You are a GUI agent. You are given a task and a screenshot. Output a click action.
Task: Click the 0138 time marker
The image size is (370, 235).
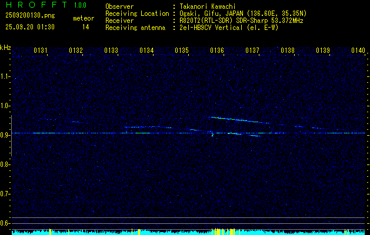[x=288, y=51]
